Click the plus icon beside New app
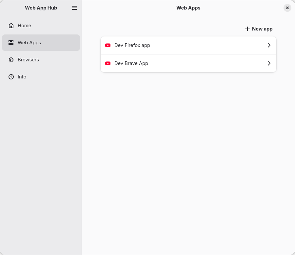This screenshot has width=295, height=255. point(247,29)
